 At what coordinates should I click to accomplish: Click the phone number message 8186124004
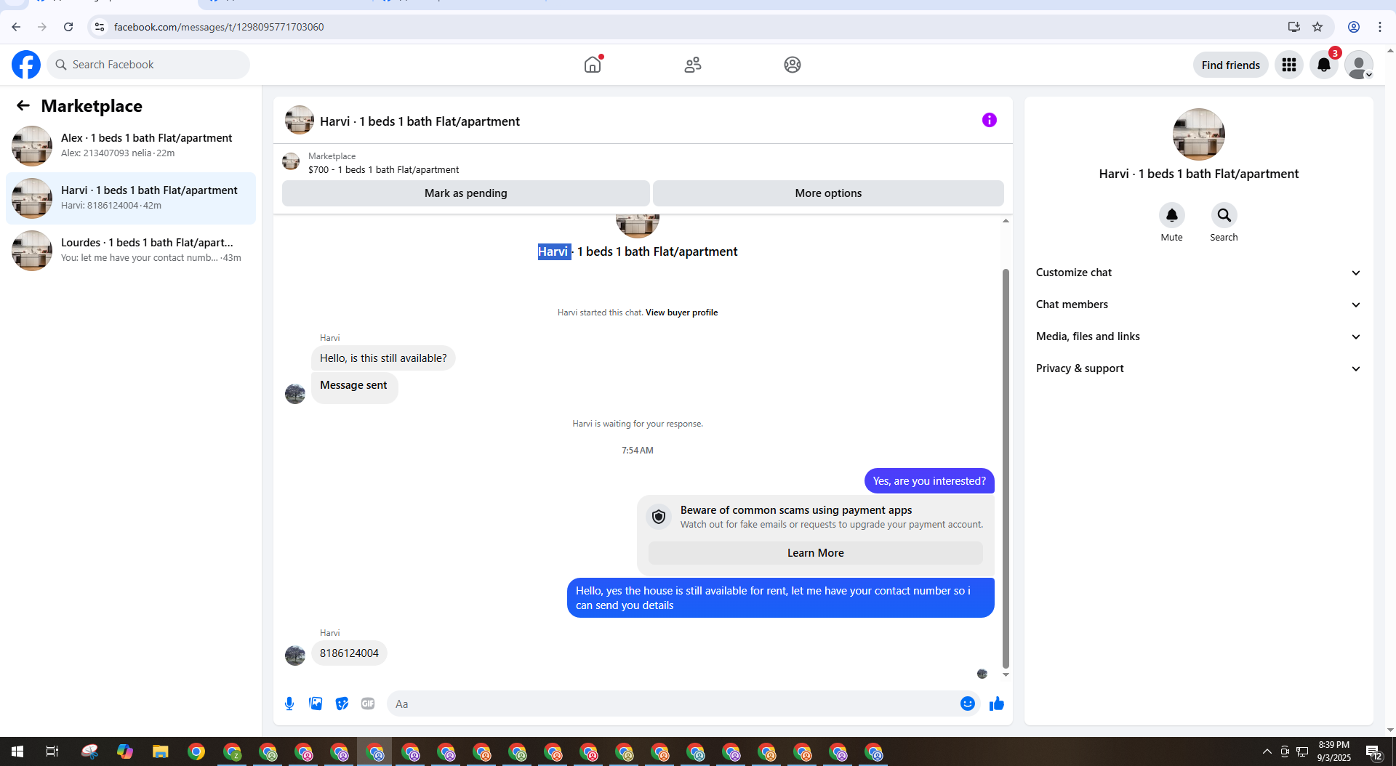click(x=349, y=653)
